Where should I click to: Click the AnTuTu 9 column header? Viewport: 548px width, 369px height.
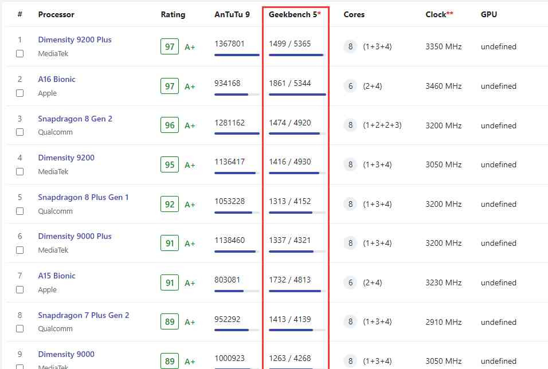pos(232,14)
